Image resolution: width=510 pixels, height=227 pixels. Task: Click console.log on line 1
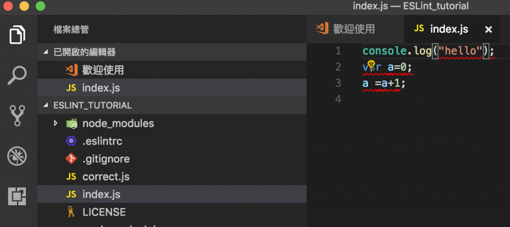396,51
